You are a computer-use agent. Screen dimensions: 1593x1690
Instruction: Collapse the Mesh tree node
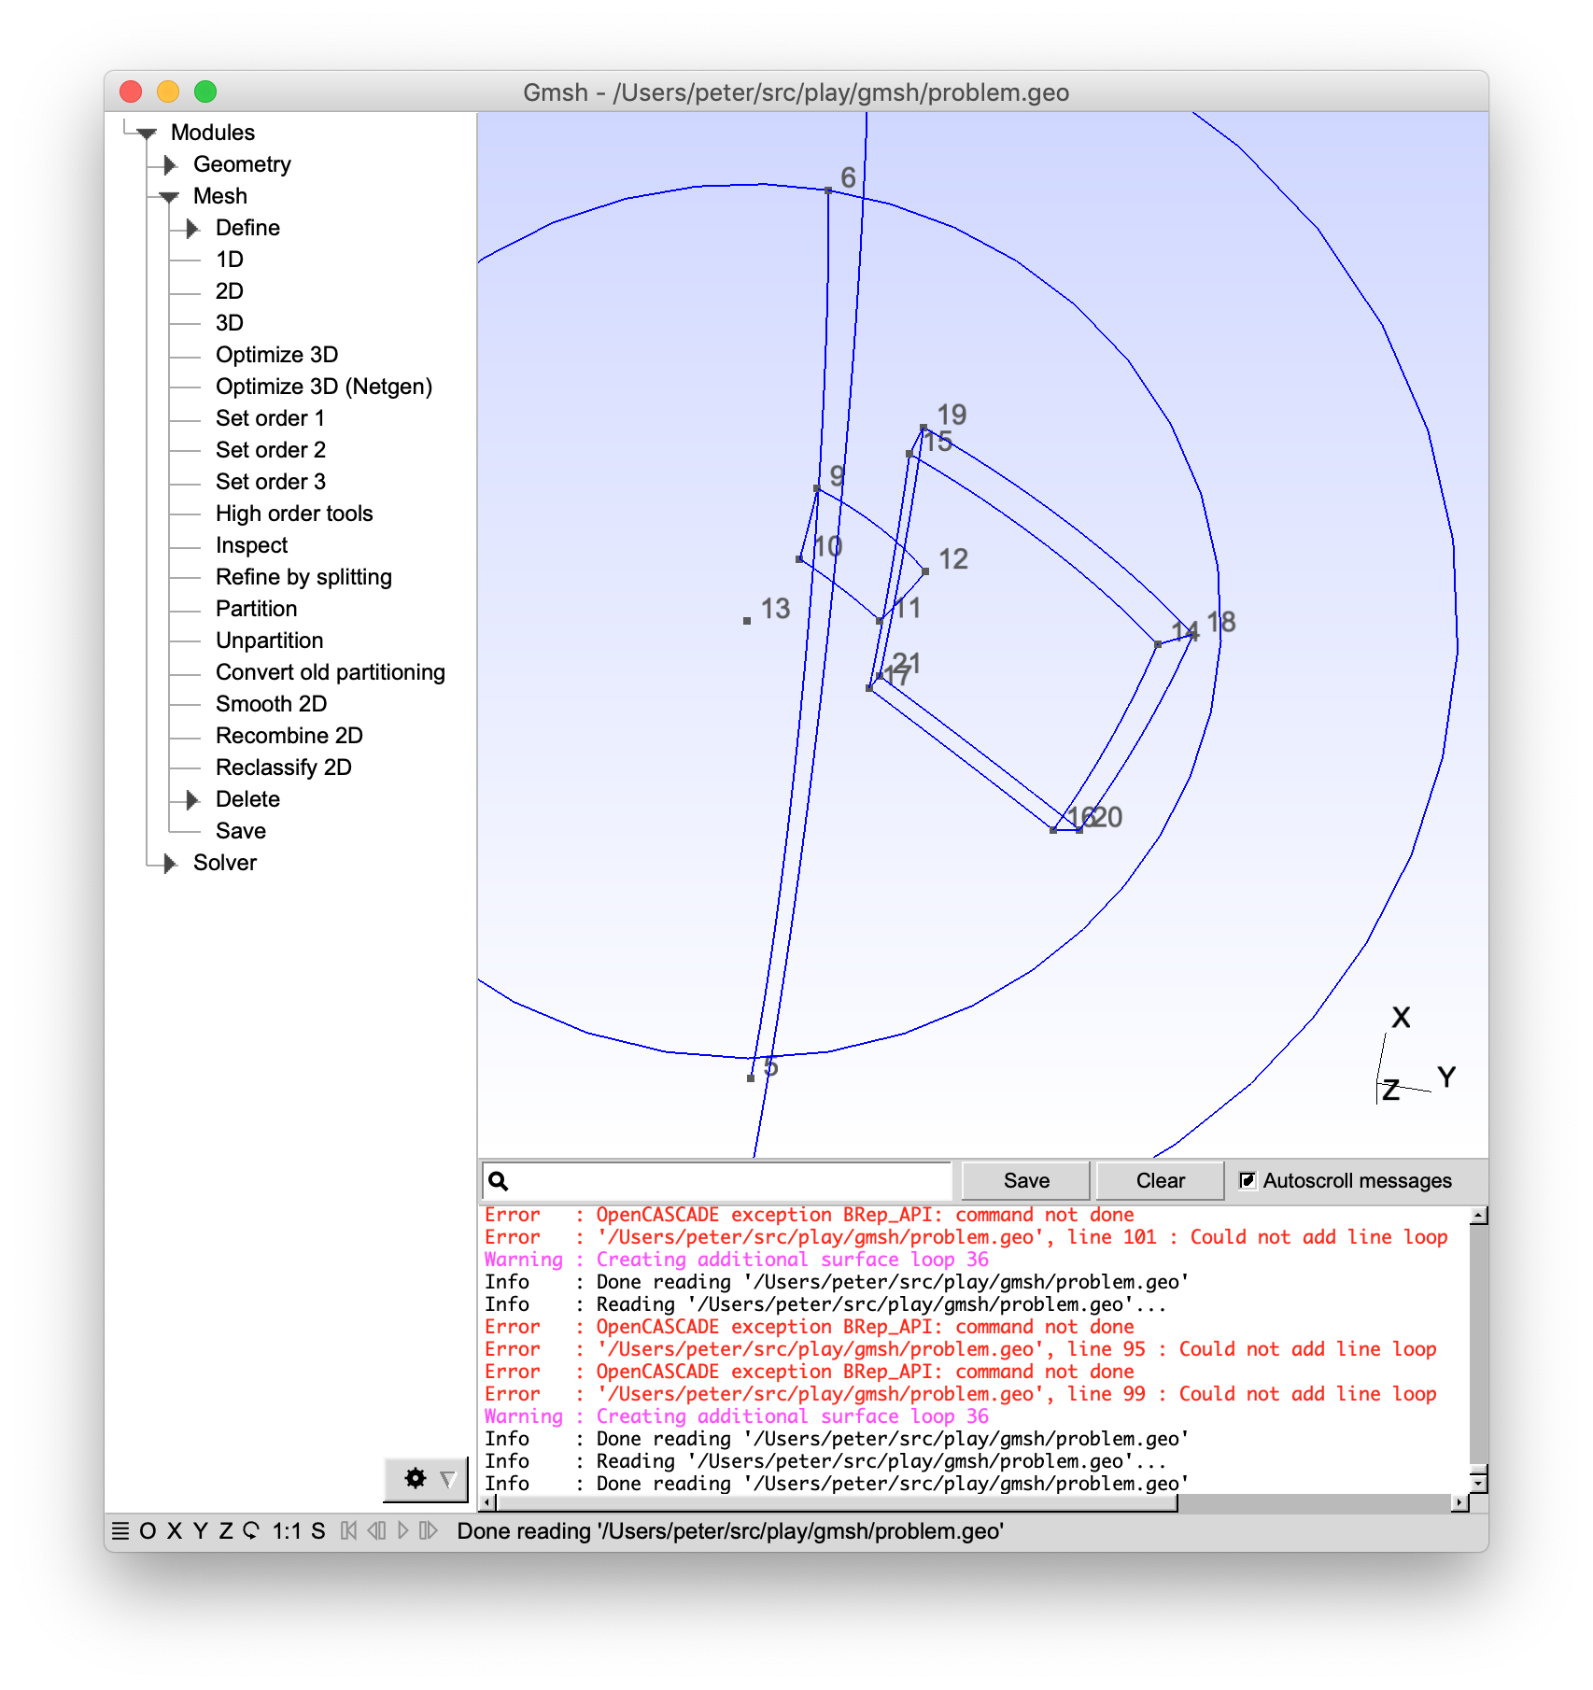click(x=169, y=196)
